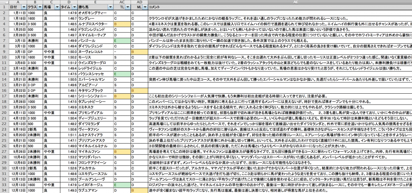Select column D header
Screen dimensions: 412x193
tap(69, 2)
